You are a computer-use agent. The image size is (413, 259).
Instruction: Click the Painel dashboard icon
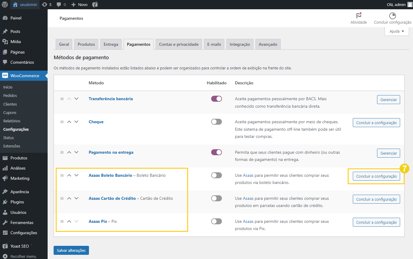point(5,18)
